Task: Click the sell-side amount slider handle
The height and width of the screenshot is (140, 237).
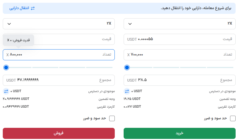Action: (6, 68)
